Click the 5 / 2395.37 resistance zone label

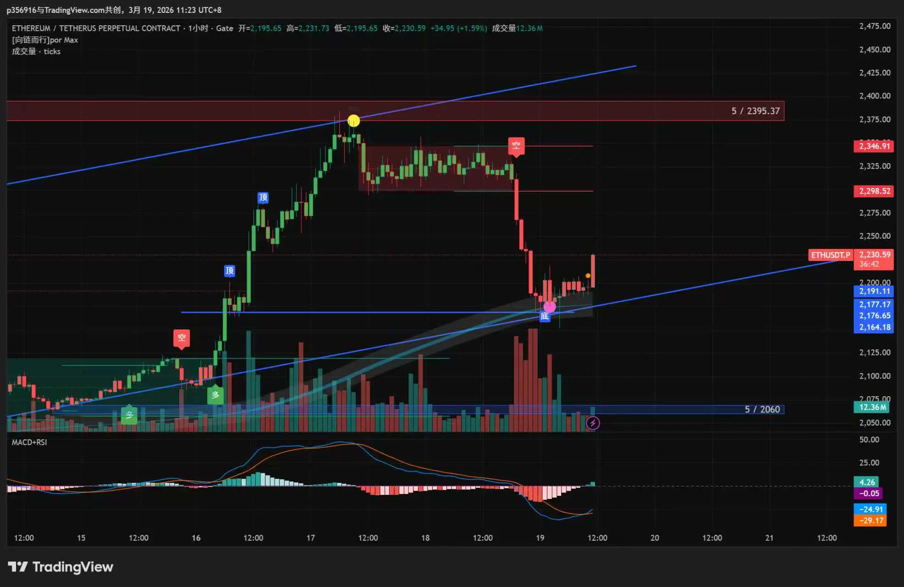click(x=755, y=111)
